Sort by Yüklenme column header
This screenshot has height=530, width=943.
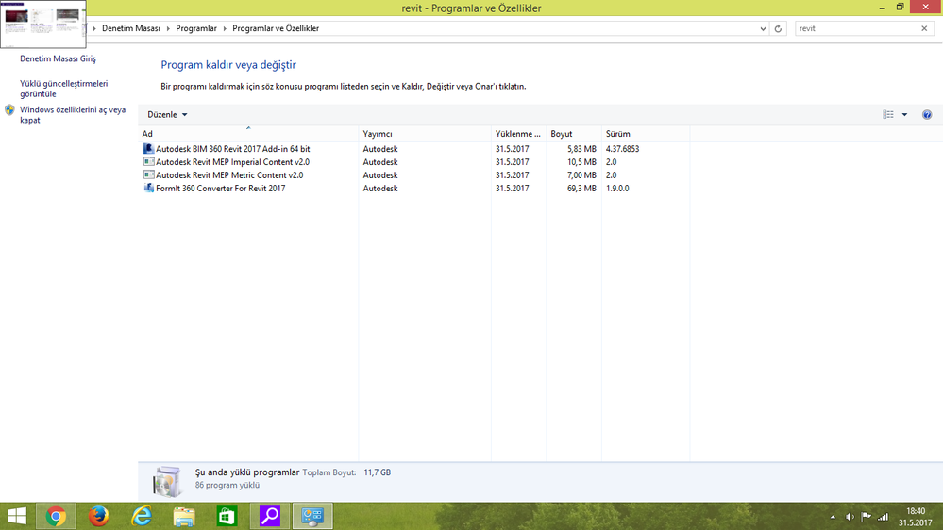pyautogui.click(x=518, y=133)
